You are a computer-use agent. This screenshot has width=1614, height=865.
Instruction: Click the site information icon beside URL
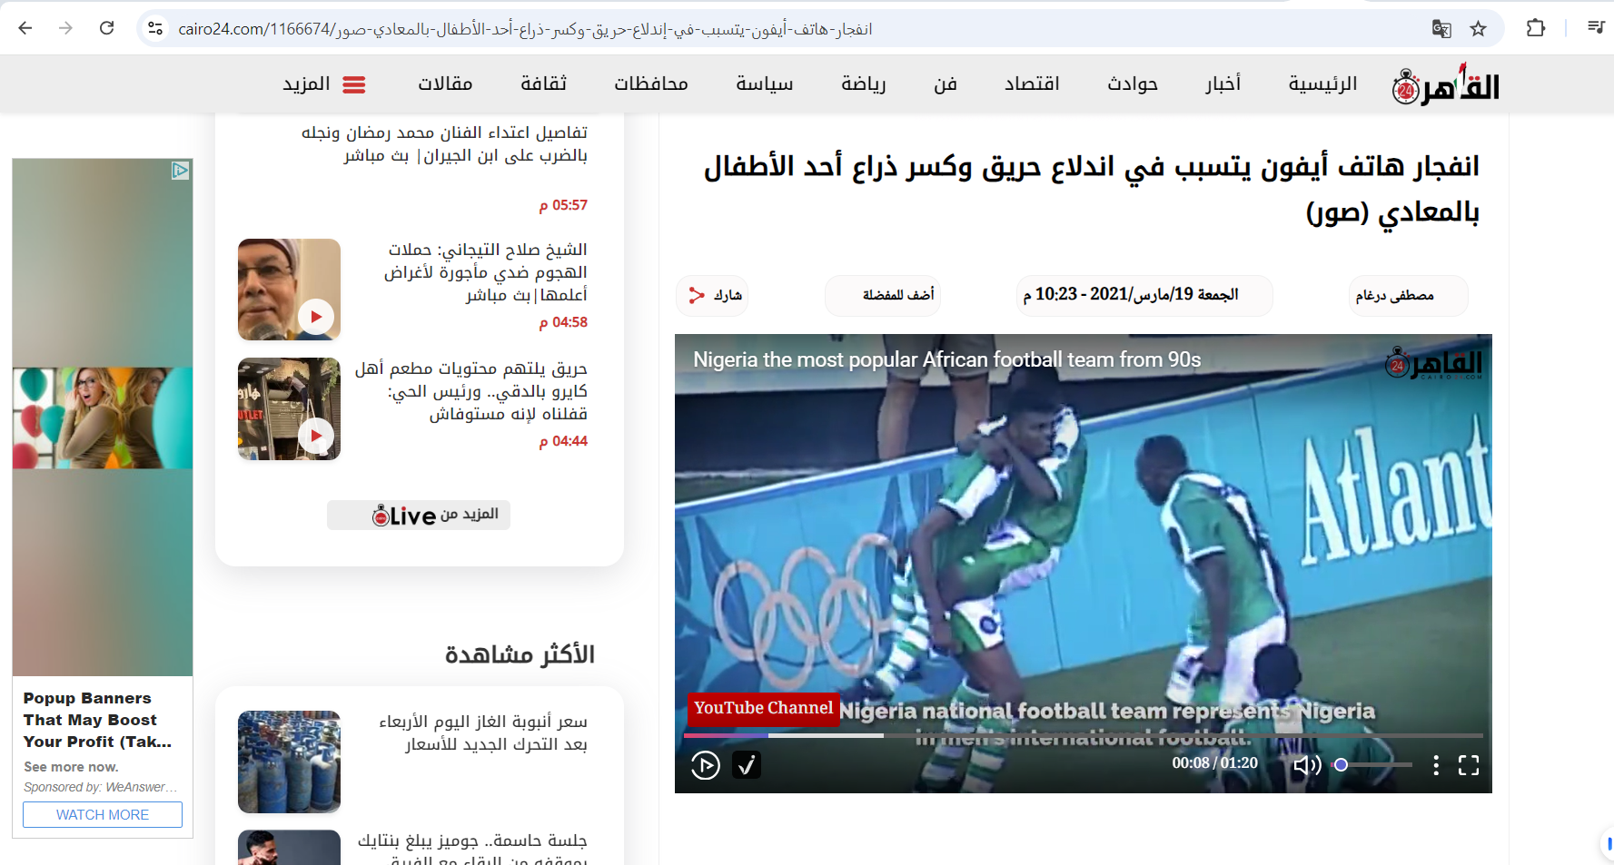pyautogui.click(x=155, y=29)
